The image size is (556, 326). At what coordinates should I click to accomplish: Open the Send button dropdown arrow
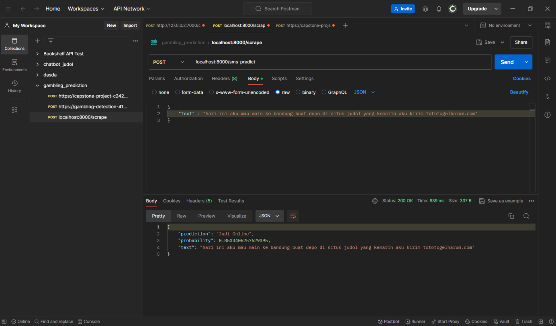point(526,62)
